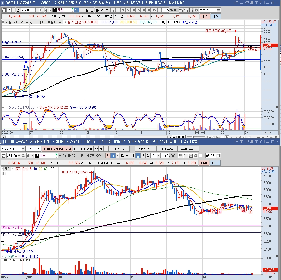Click panel layout icon at left of 자동일지차트 toolbar

pos(3,156)
